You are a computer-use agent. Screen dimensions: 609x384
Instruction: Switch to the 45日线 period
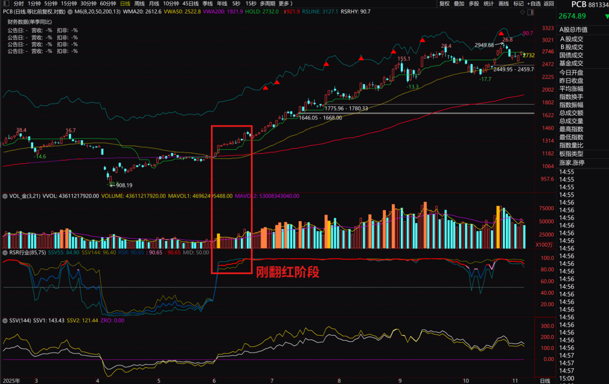coord(191,3)
